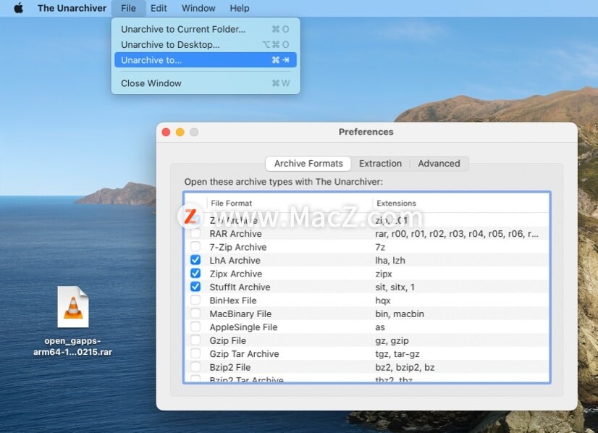Switch to the Advanced tab
The height and width of the screenshot is (433, 598).
[439, 164]
